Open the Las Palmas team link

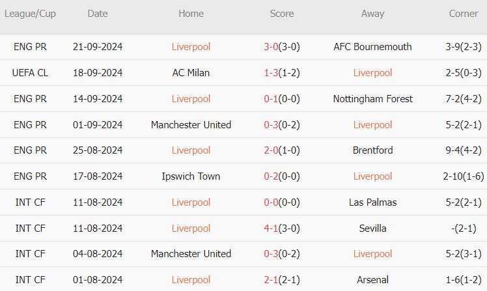tap(372, 202)
